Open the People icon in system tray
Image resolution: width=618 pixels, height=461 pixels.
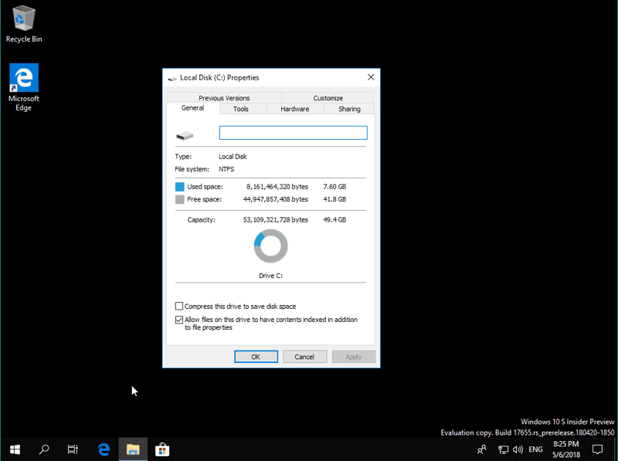(481, 449)
